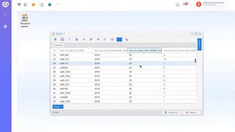Click count value 4 in row 30
Viewport: 235px width, 132px height.
[x=164, y=89]
